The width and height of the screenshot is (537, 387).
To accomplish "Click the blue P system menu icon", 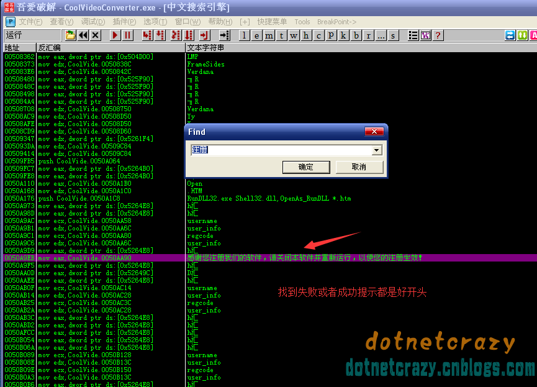I will (x=11, y=22).
